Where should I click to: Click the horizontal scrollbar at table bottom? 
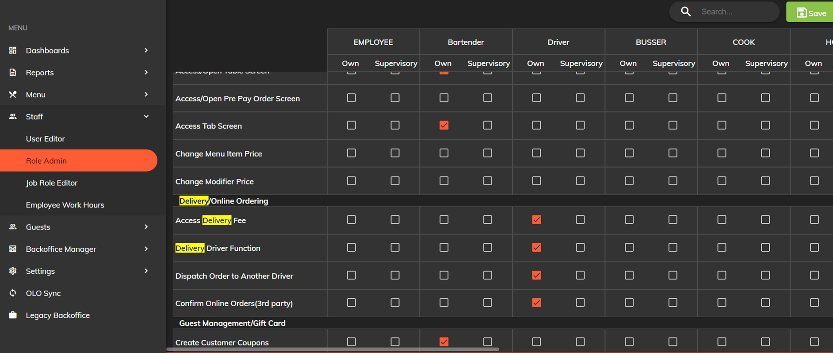point(332,349)
